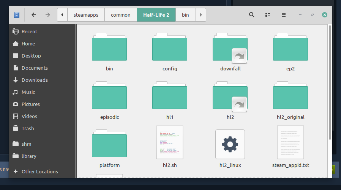
Task: Open Documents sidebar location
Action: click(42, 68)
